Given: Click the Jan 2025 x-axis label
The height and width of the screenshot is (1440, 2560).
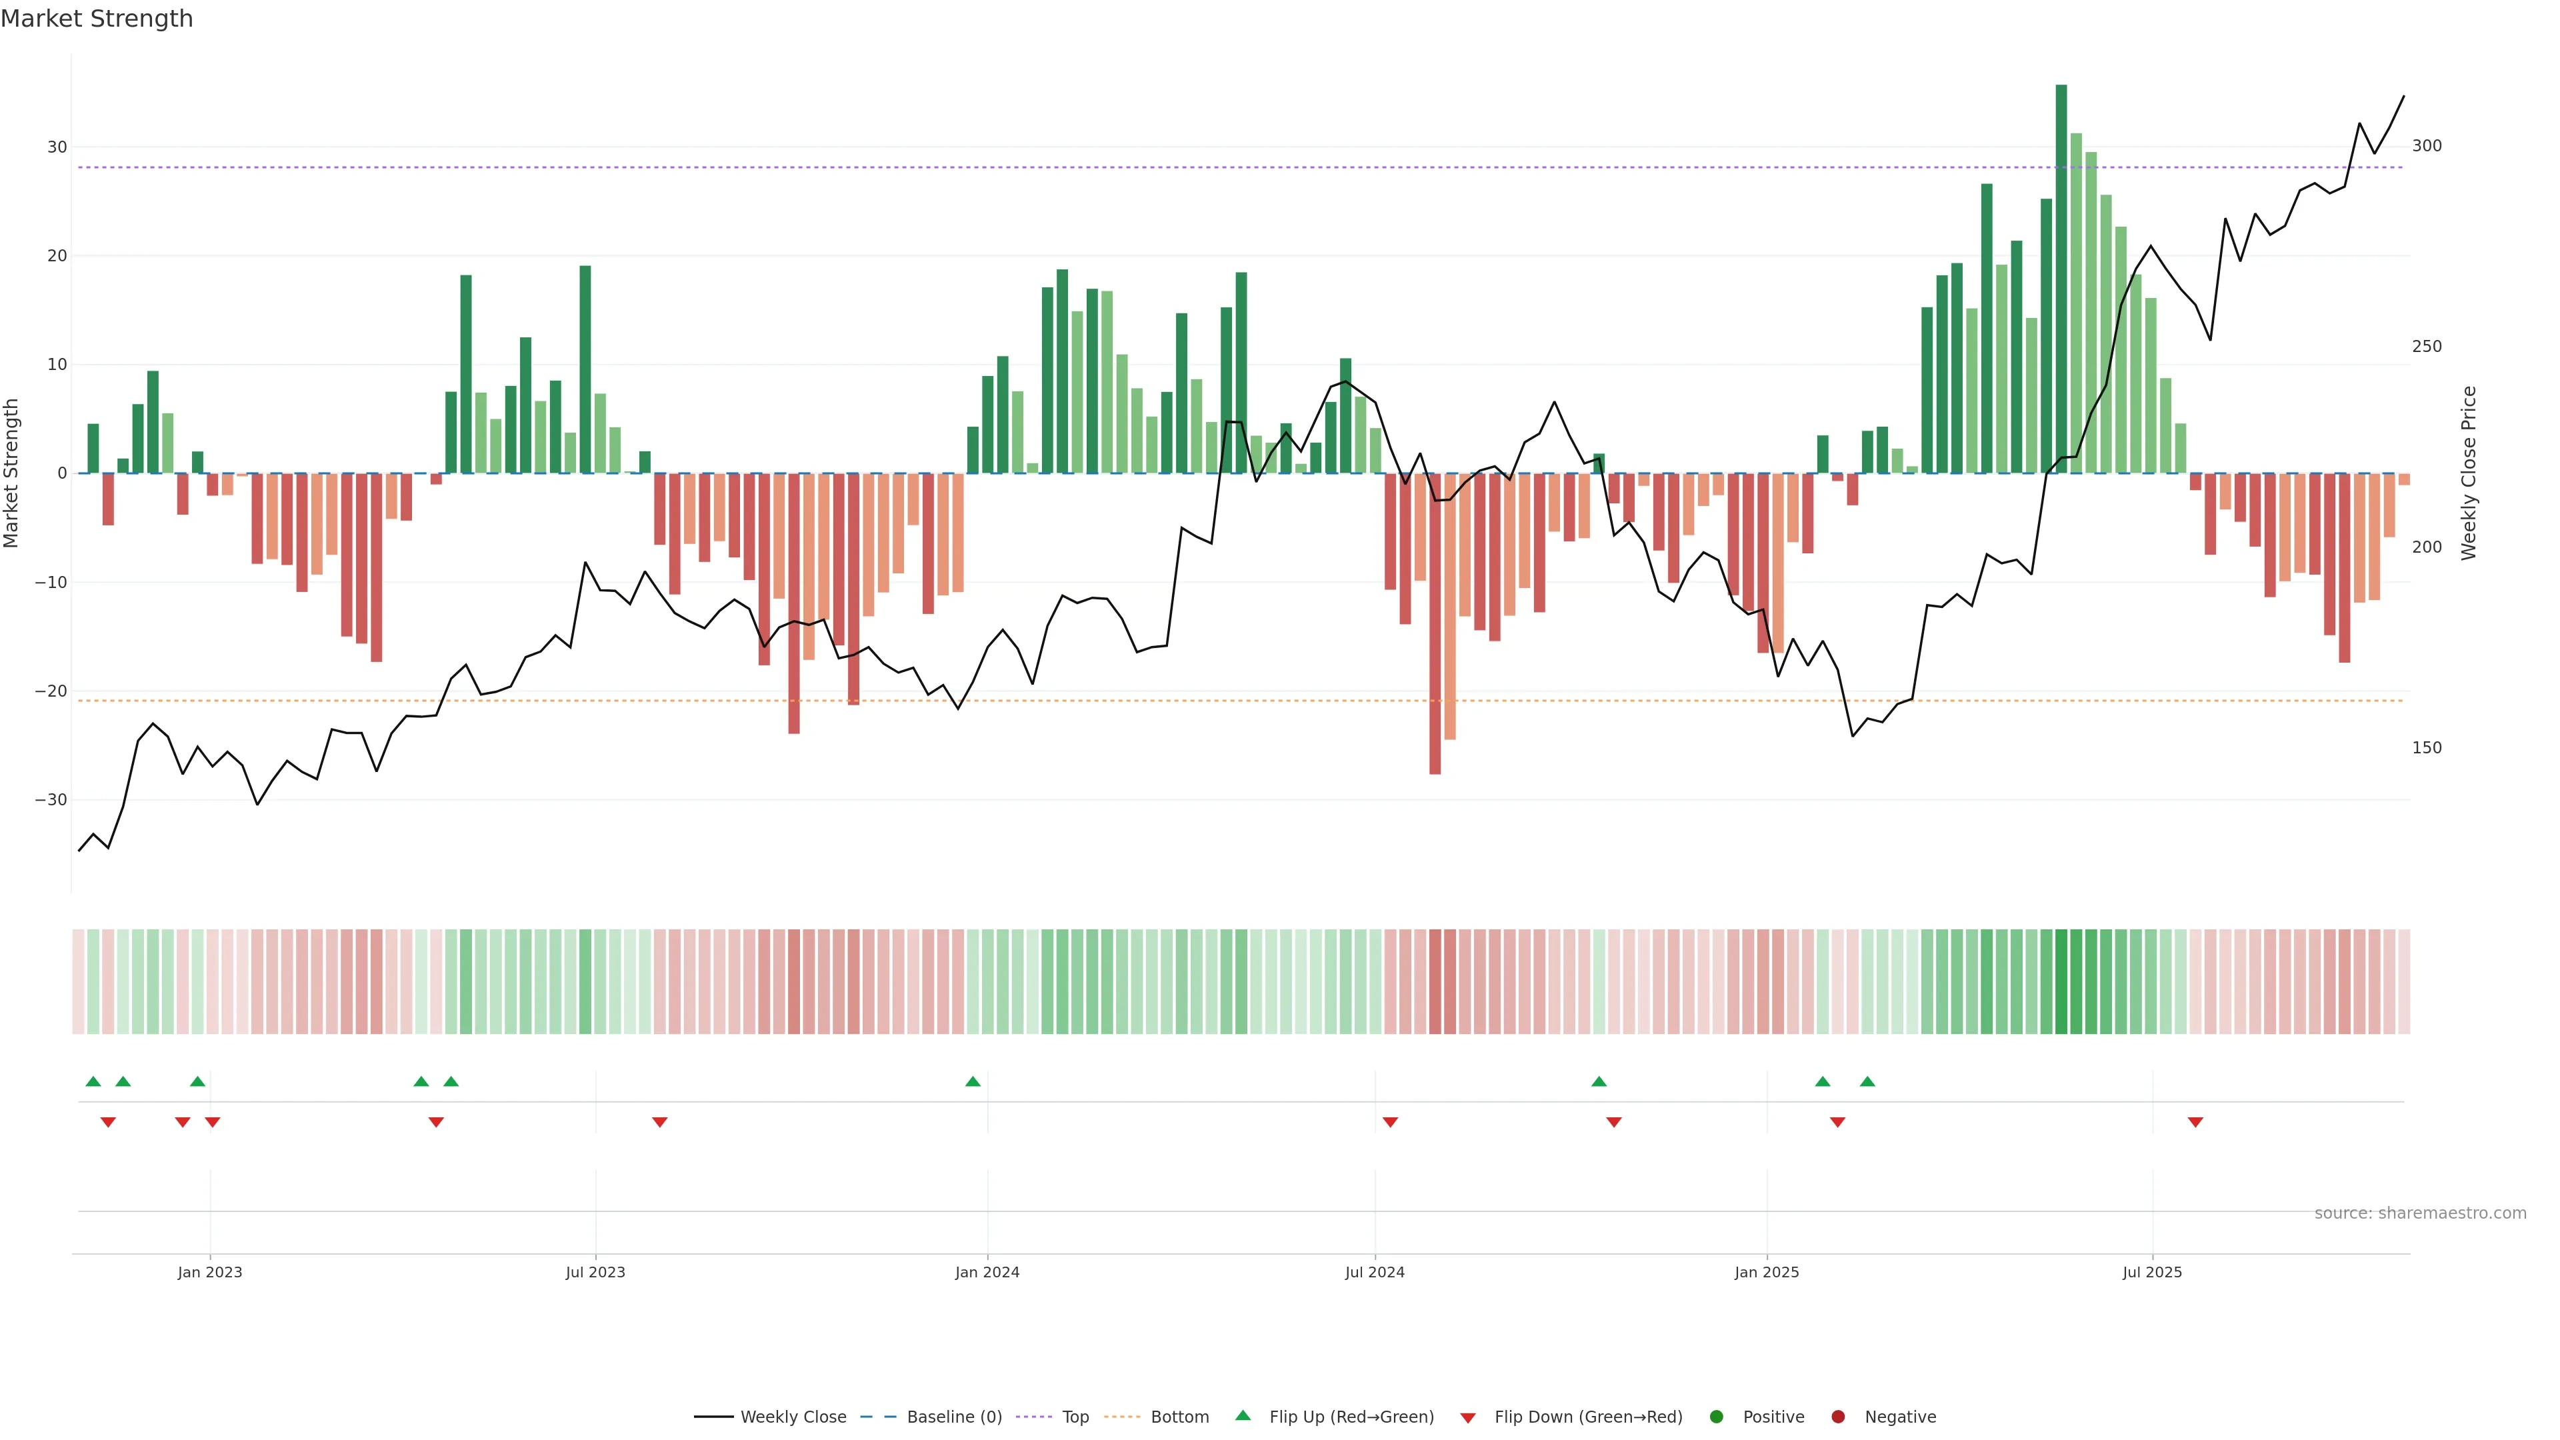Looking at the screenshot, I should pos(1767,1272).
